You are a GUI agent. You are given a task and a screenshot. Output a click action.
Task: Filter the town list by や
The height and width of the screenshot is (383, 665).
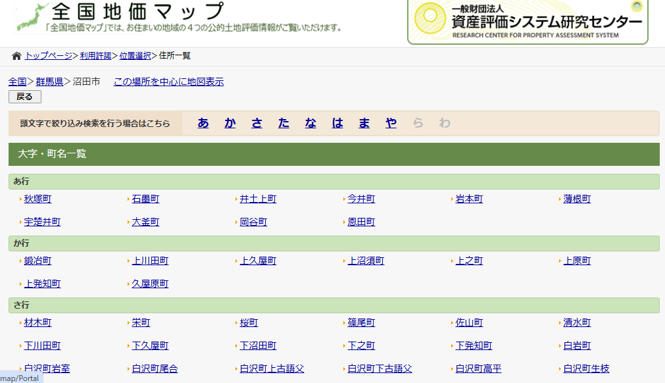coord(391,123)
